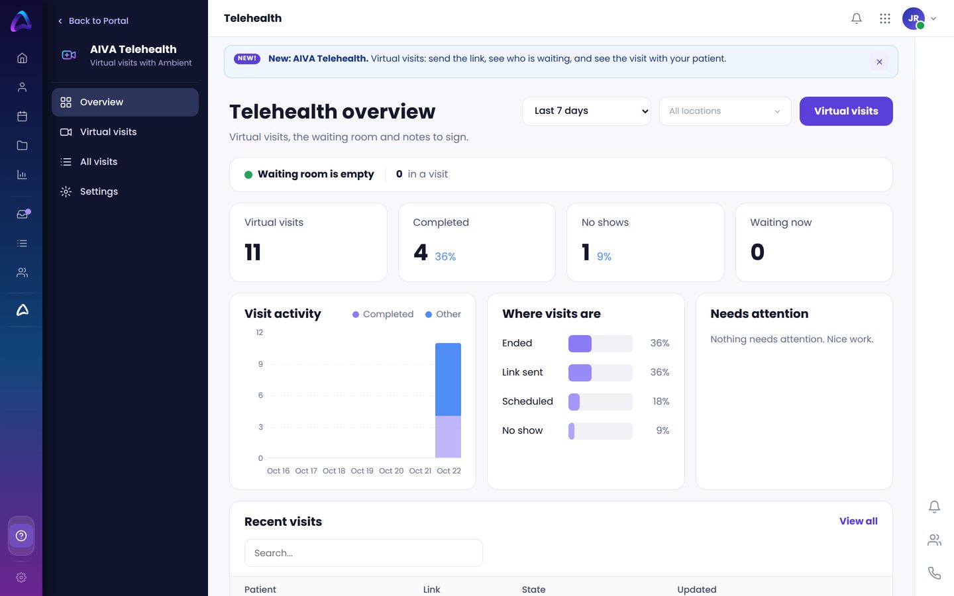Click the 'Waiting room is empty' status text
This screenshot has height=596, width=954.
click(316, 174)
